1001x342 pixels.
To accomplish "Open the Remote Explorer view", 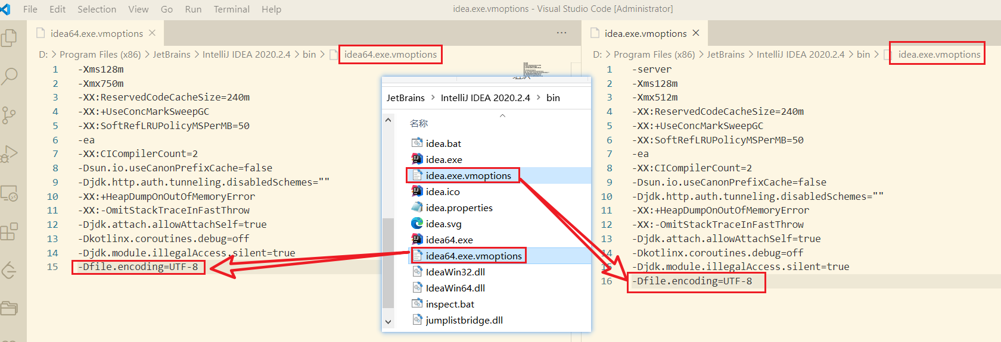I will click(x=9, y=193).
